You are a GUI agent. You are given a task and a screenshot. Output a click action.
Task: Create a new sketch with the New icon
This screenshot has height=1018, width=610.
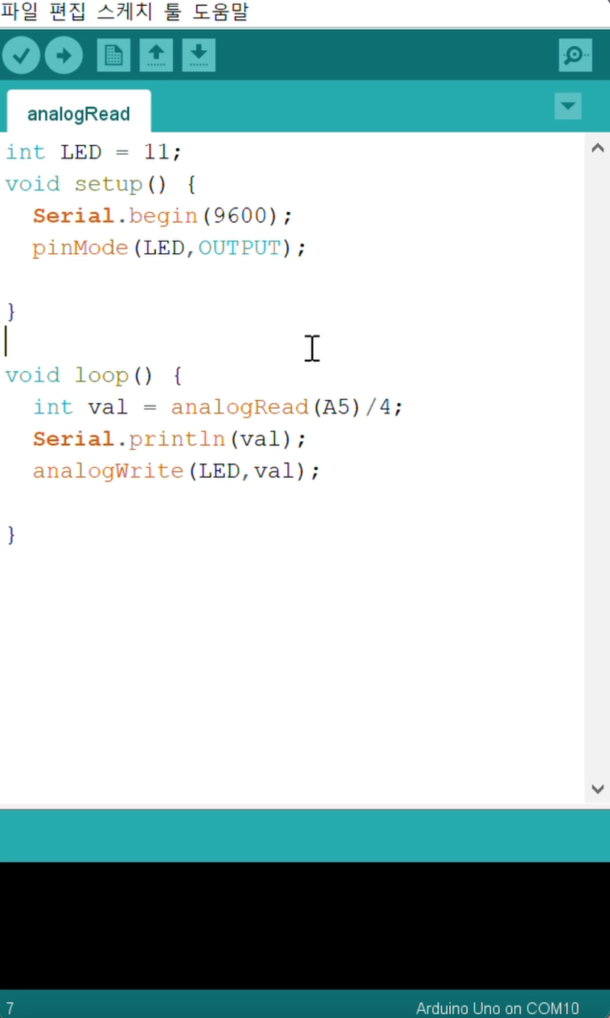point(114,55)
